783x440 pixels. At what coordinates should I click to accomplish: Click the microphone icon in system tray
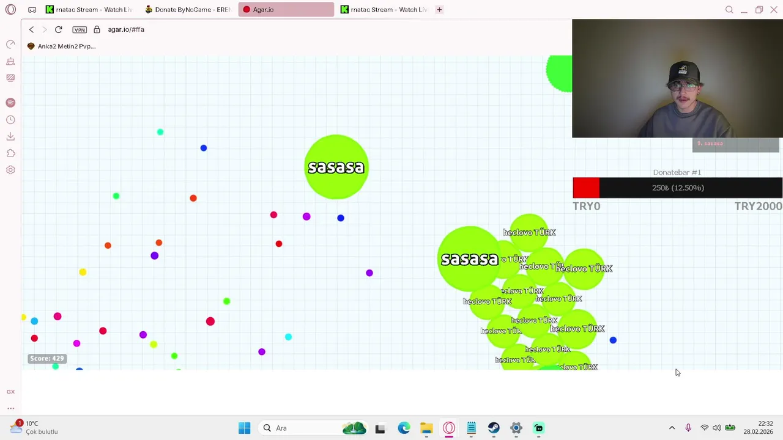[688, 428]
